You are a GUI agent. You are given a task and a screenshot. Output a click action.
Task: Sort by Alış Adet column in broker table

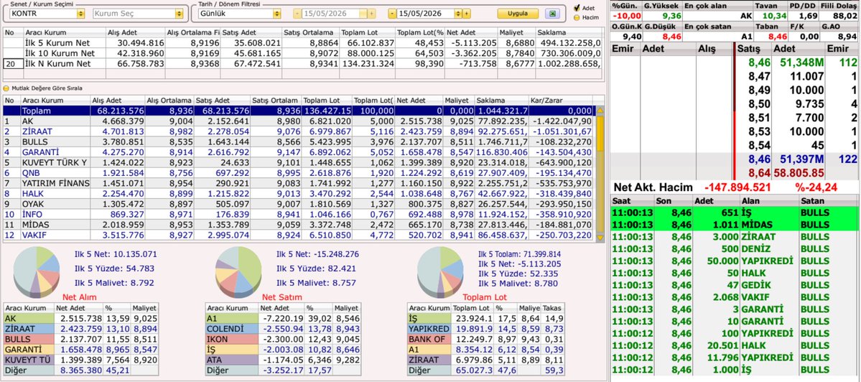pos(117,101)
